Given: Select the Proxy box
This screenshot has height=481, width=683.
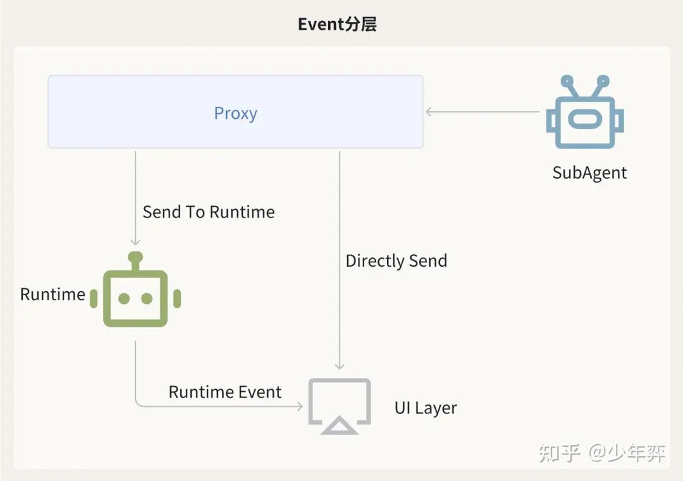Looking at the screenshot, I should (x=235, y=113).
